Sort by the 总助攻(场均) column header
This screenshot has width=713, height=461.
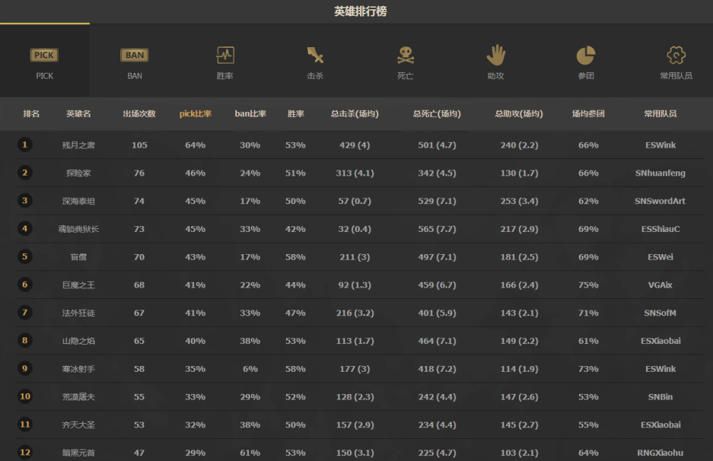[519, 113]
